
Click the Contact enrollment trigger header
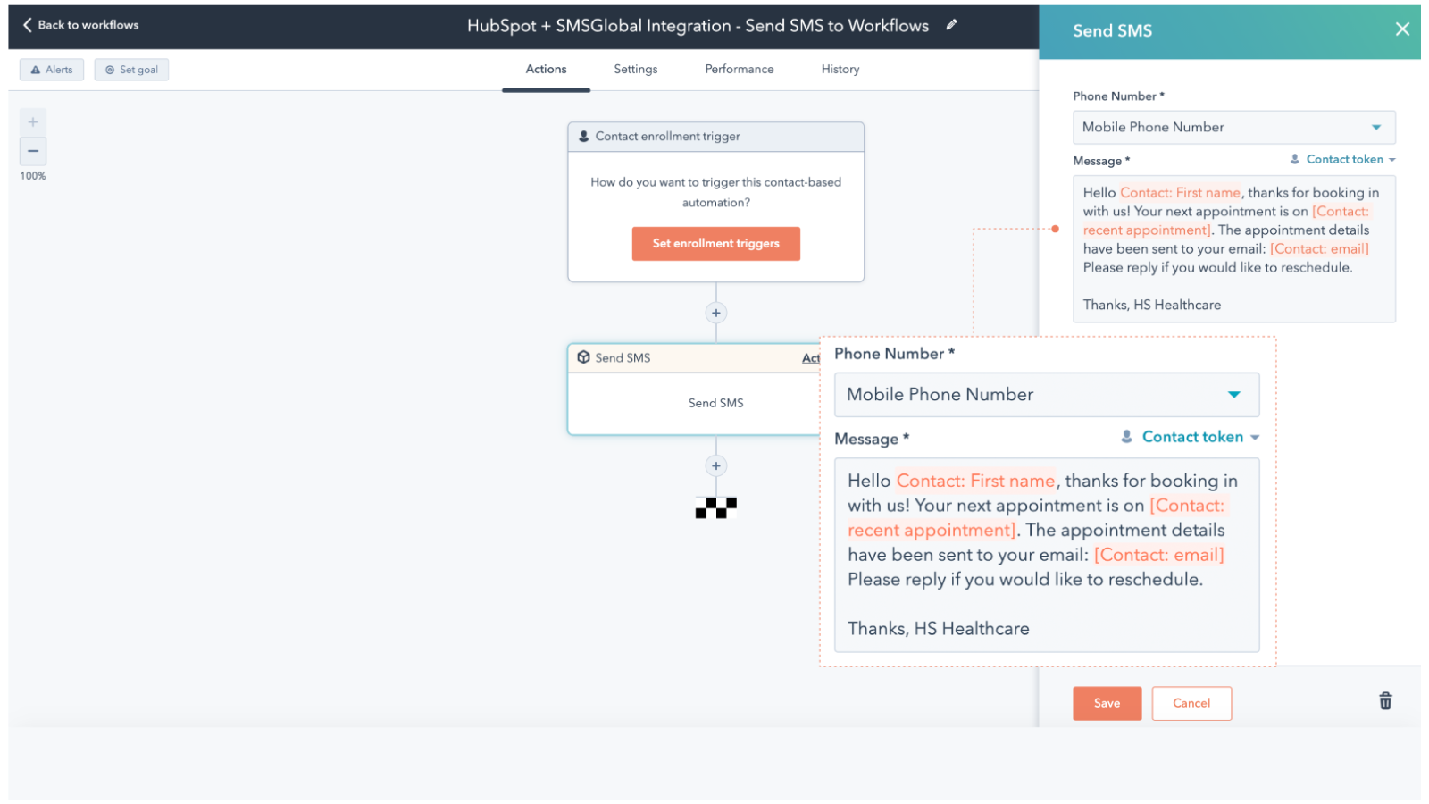pyautogui.click(x=715, y=137)
